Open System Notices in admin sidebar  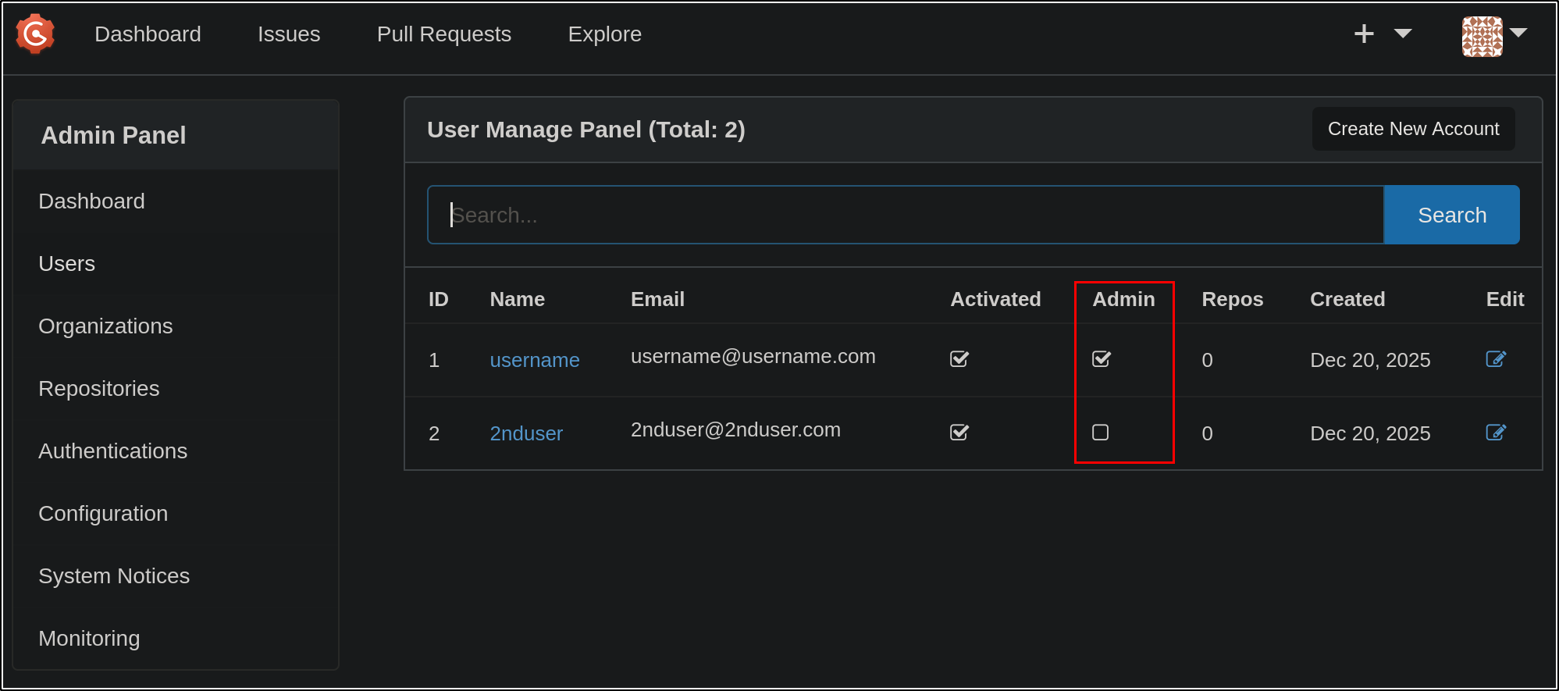tap(114, 576)
